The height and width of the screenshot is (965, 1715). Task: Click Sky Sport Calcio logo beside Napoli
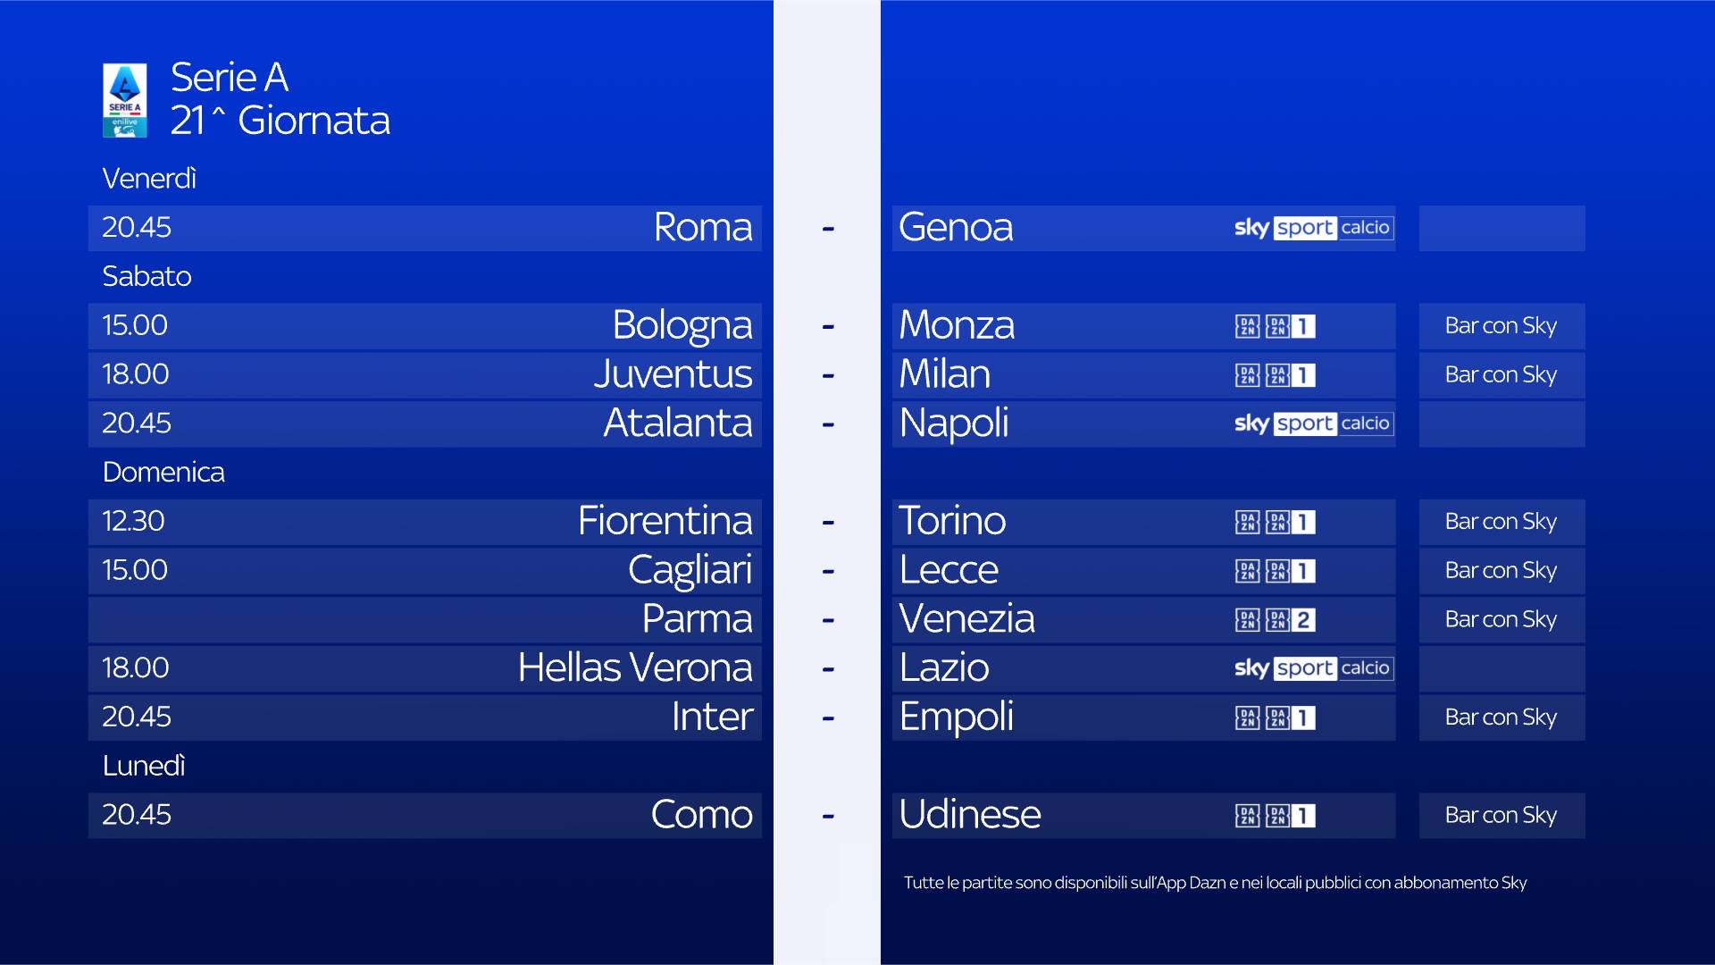[x=1312, y=424]
